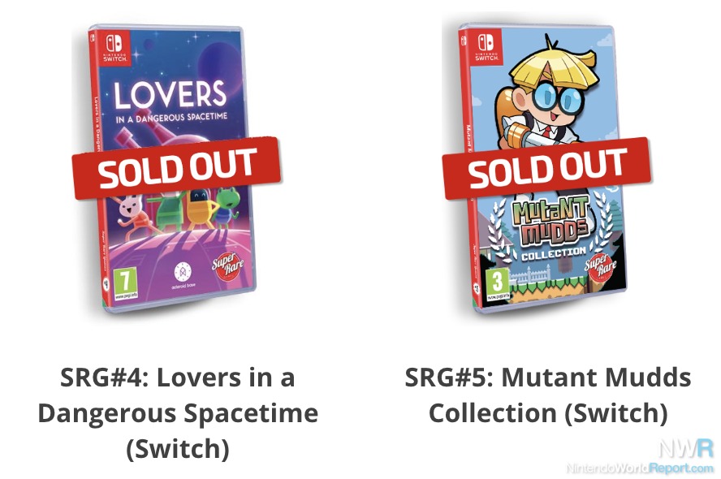721x479 pixels.
Task: Click the PEGI 3 rating badge
Action: point(498,284)
